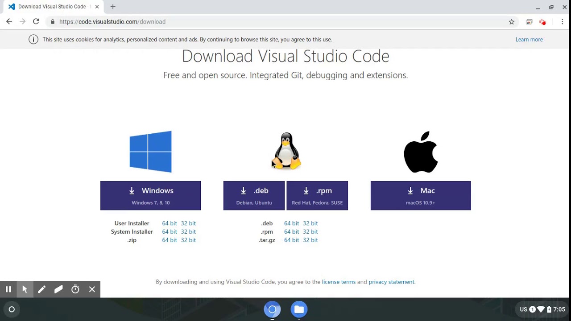
Task: Bookmark this page with the star icon
Action: pyautogui.click(x=512, y=22)
